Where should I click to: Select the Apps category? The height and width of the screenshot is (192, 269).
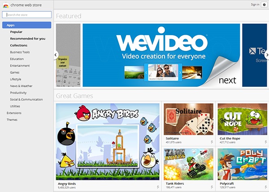tap(26, 25)
